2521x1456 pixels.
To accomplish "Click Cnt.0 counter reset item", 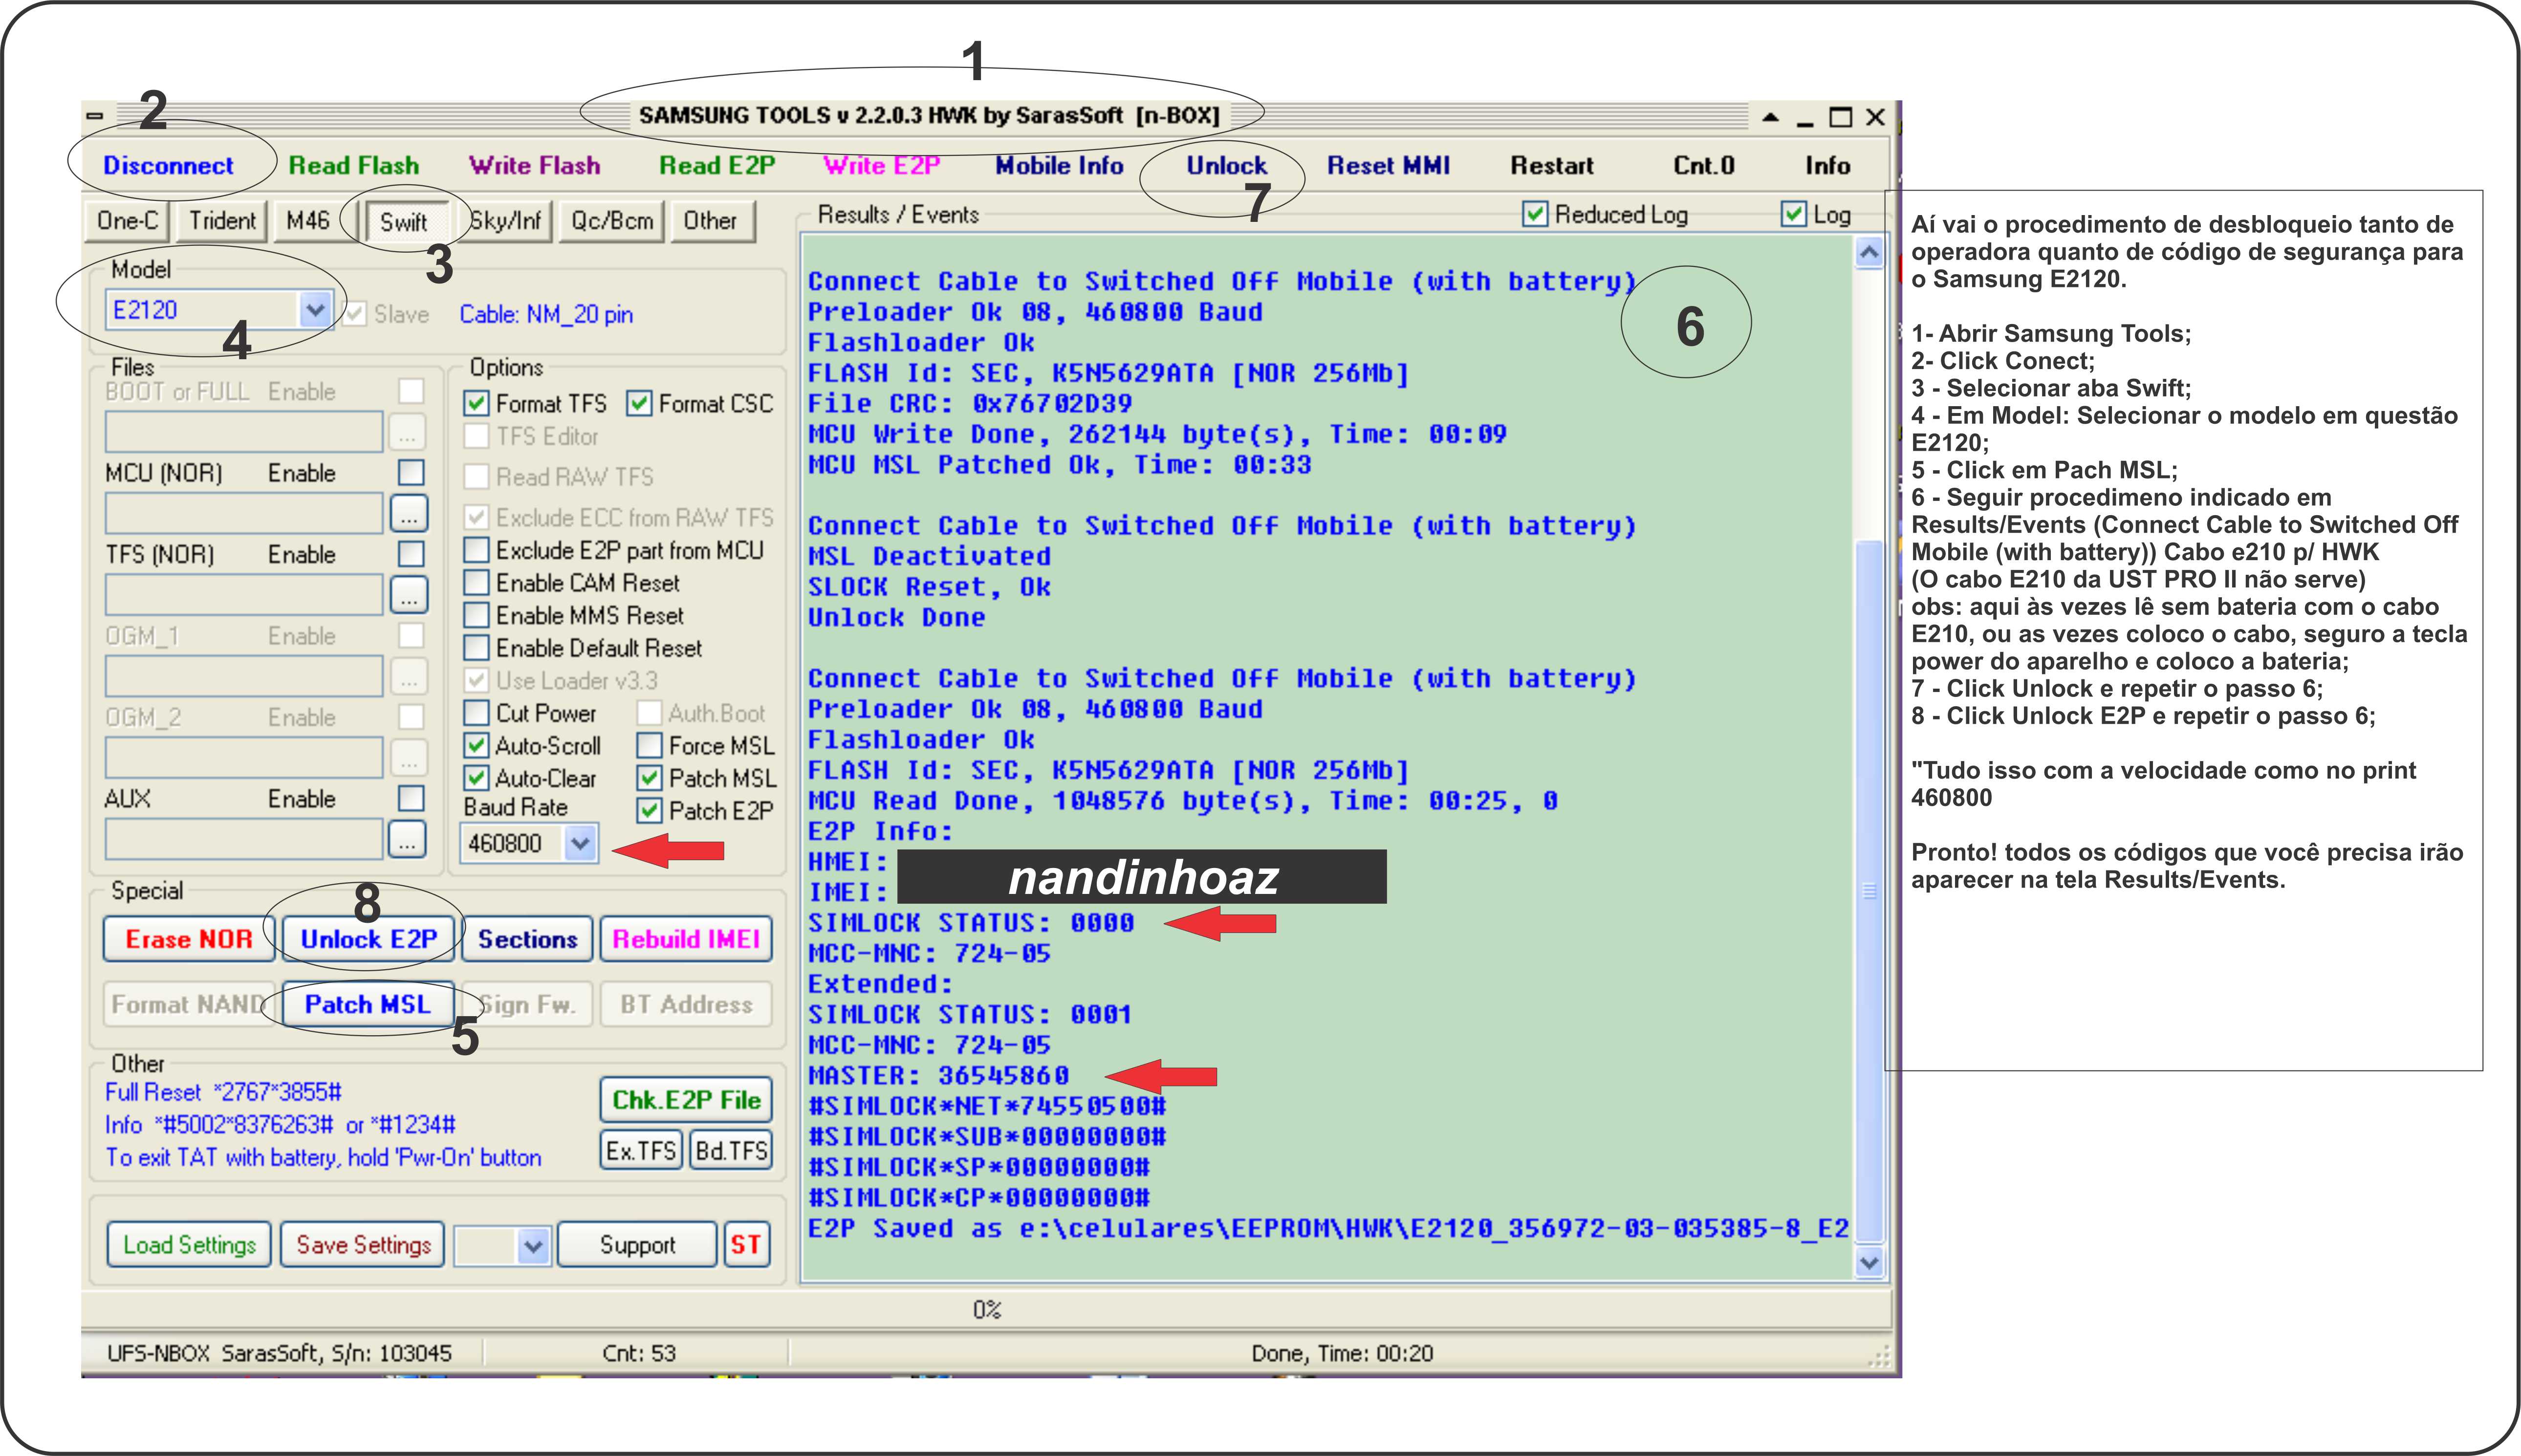I will 1704,165.
